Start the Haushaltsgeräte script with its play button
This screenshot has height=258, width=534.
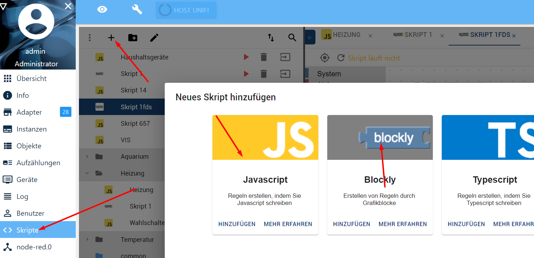pos(246,57)
